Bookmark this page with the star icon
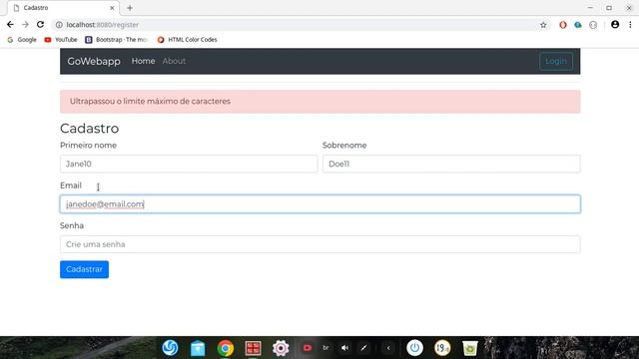The image size is (639, 359). point(543,25)
